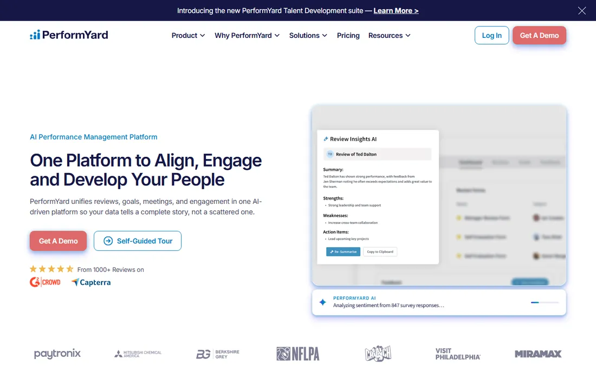
Task: Click the Log In button
Action: [491, 35]
